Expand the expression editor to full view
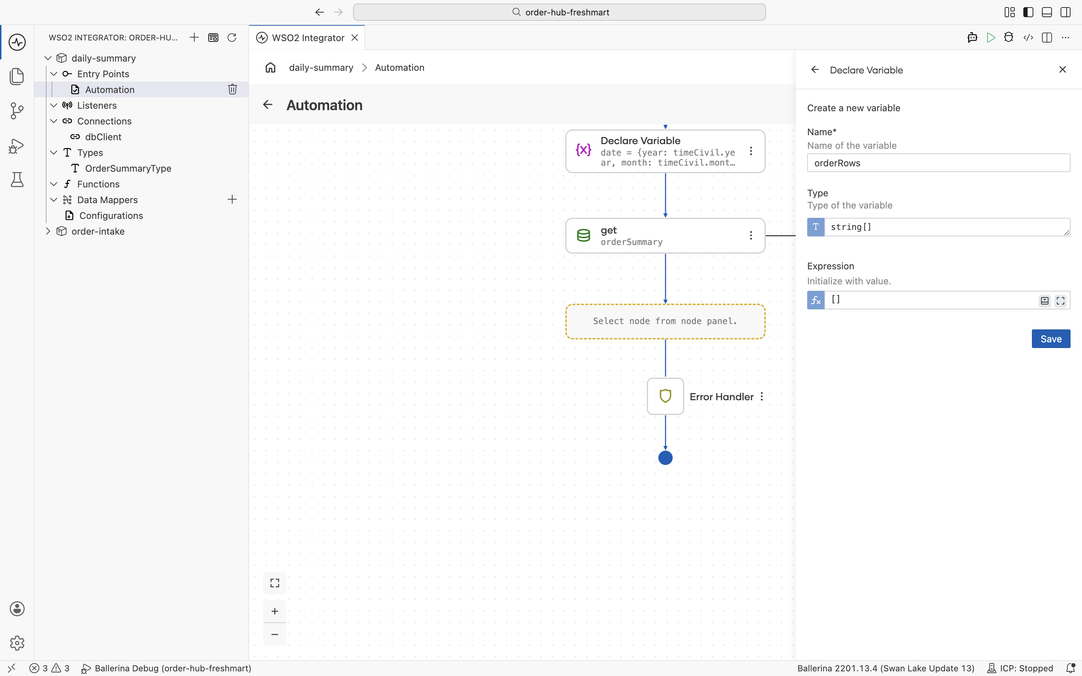This screenshot has width=1082, height=676. [x=1061, y=301]
